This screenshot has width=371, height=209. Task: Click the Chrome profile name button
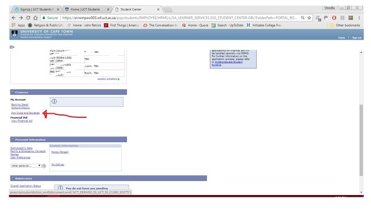click(330, 8)
